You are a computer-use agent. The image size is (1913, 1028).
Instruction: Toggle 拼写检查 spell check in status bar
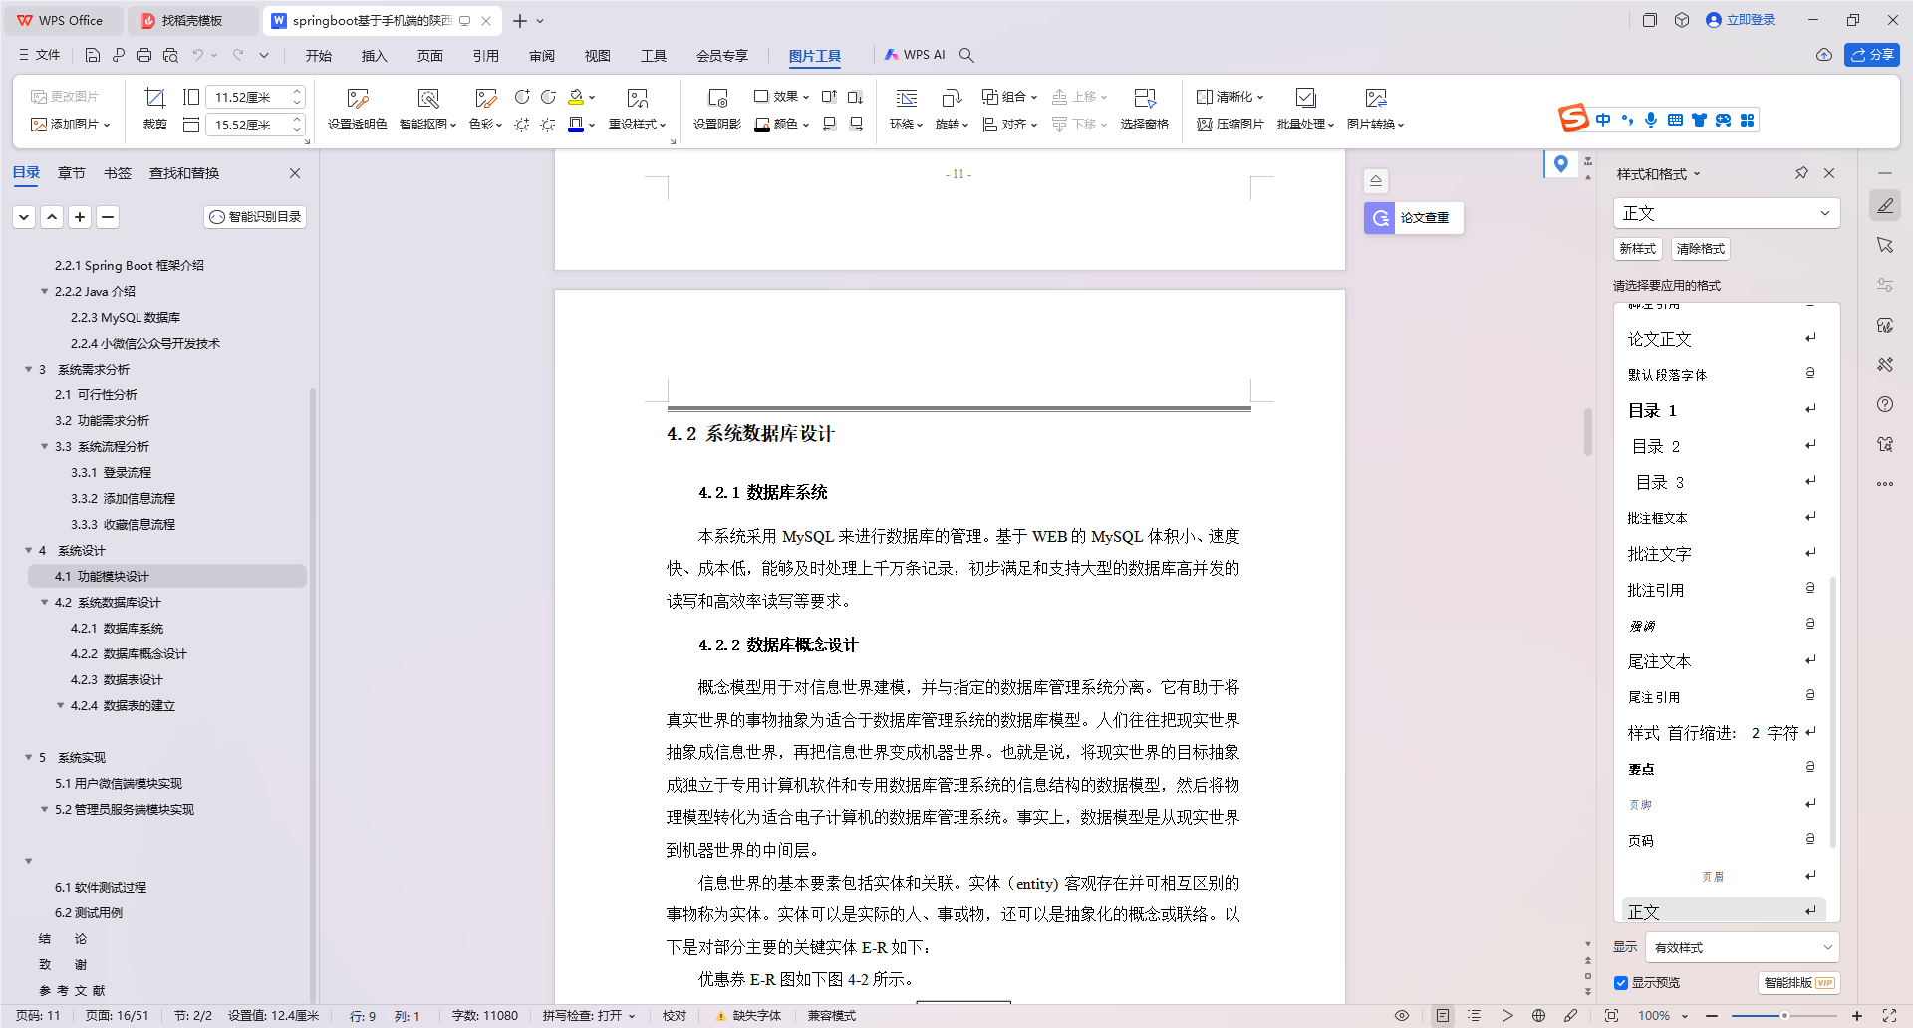tap(589, 1016)
